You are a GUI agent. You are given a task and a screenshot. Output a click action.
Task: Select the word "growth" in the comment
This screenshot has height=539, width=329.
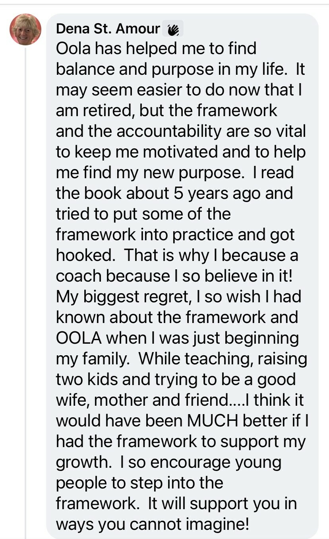click(x=83, y=463)
